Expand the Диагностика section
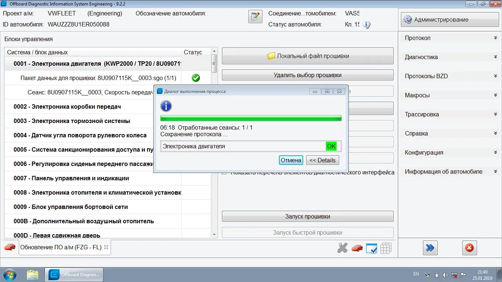Screen dimensions: 502x282 [449, 57]
